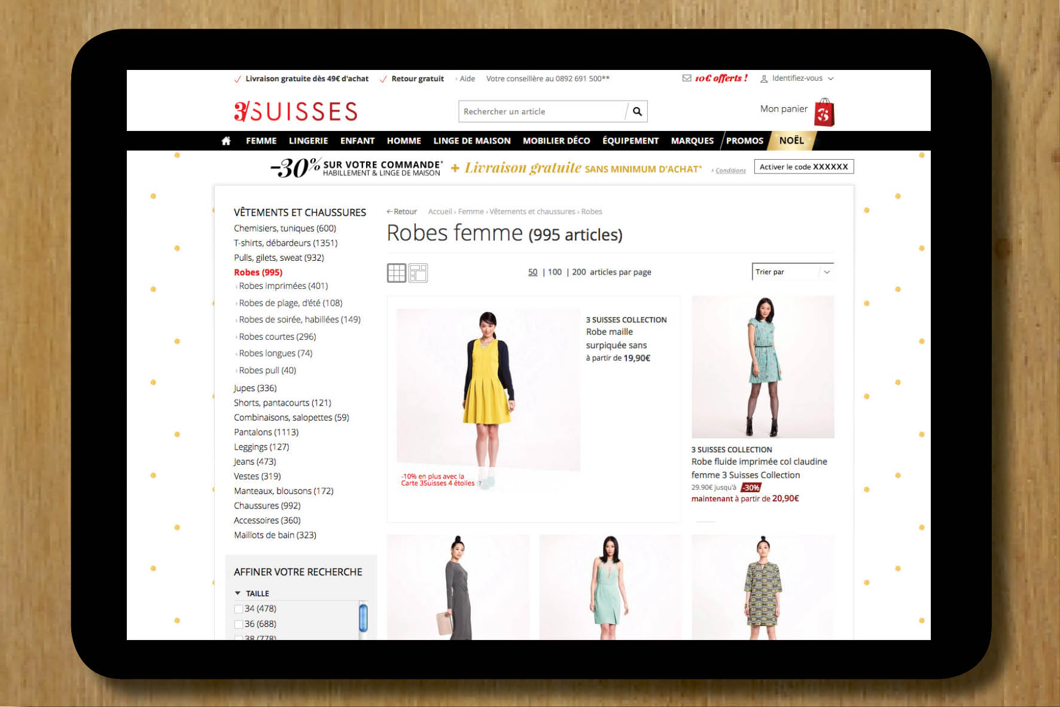Open the LINGERIE menu category

308,140
